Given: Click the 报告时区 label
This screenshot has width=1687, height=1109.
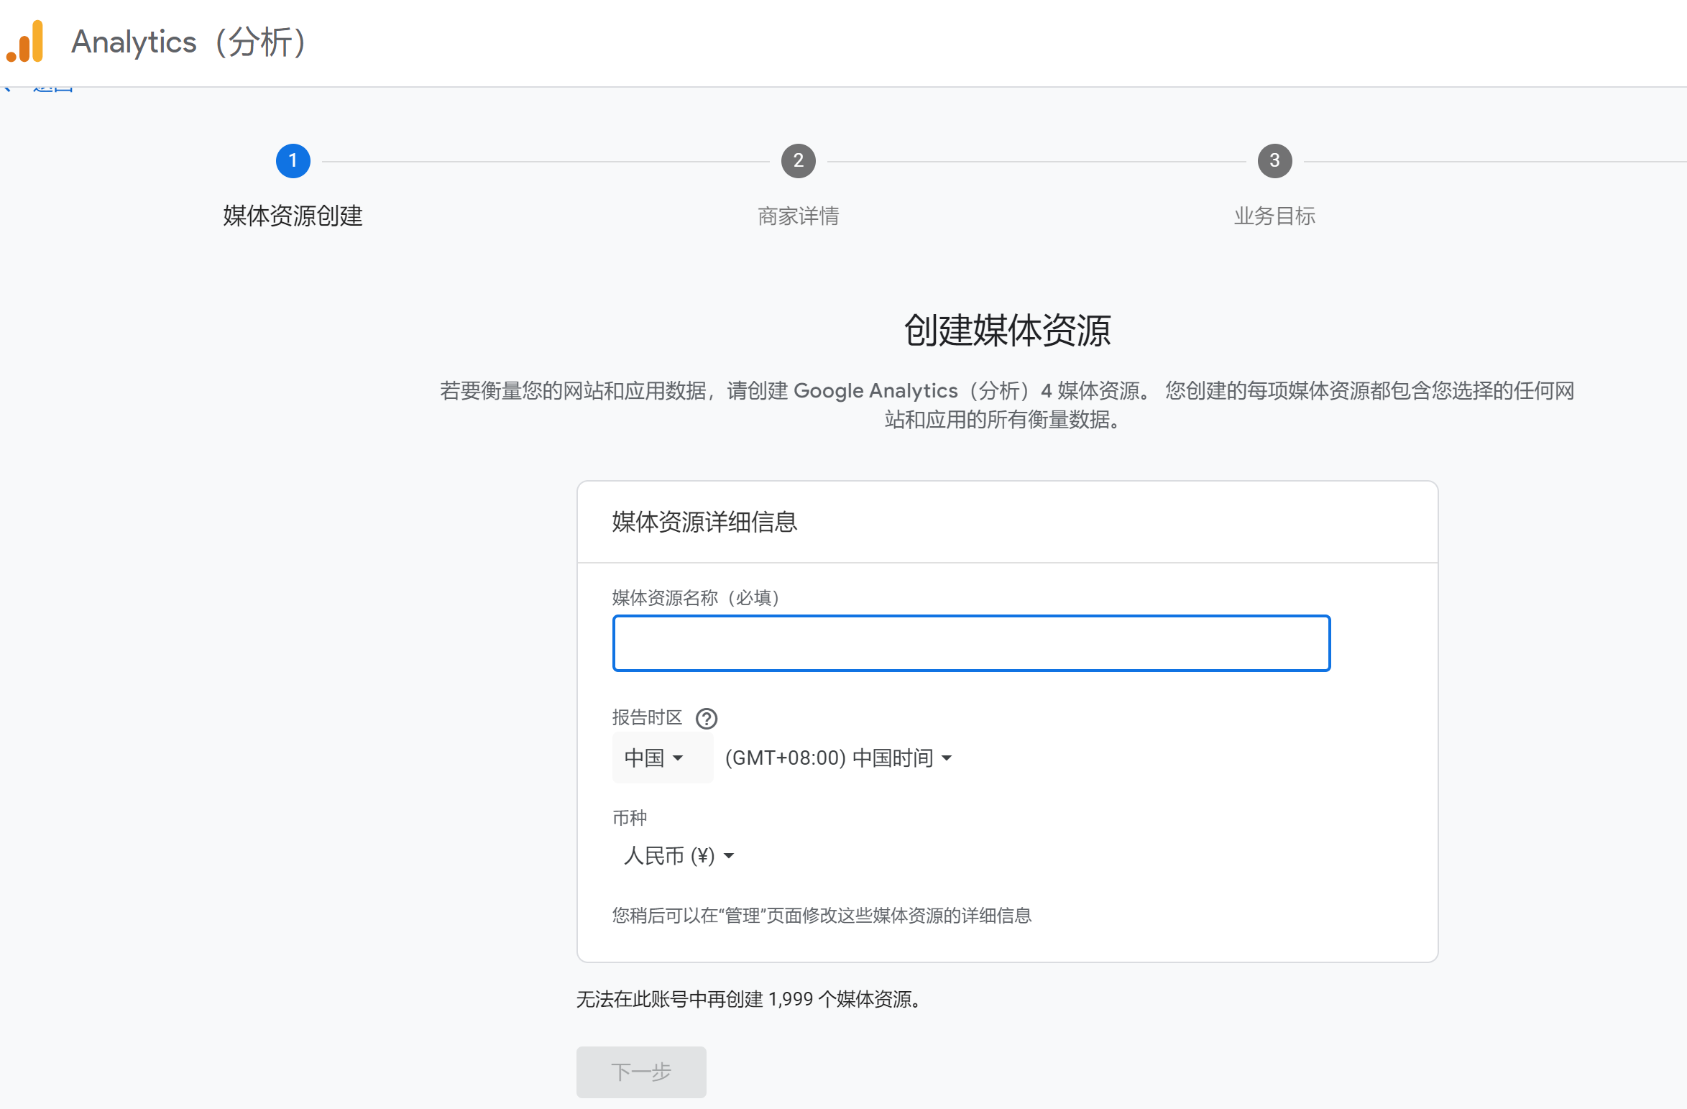Looking at the screenshot, I should point(647,717).
